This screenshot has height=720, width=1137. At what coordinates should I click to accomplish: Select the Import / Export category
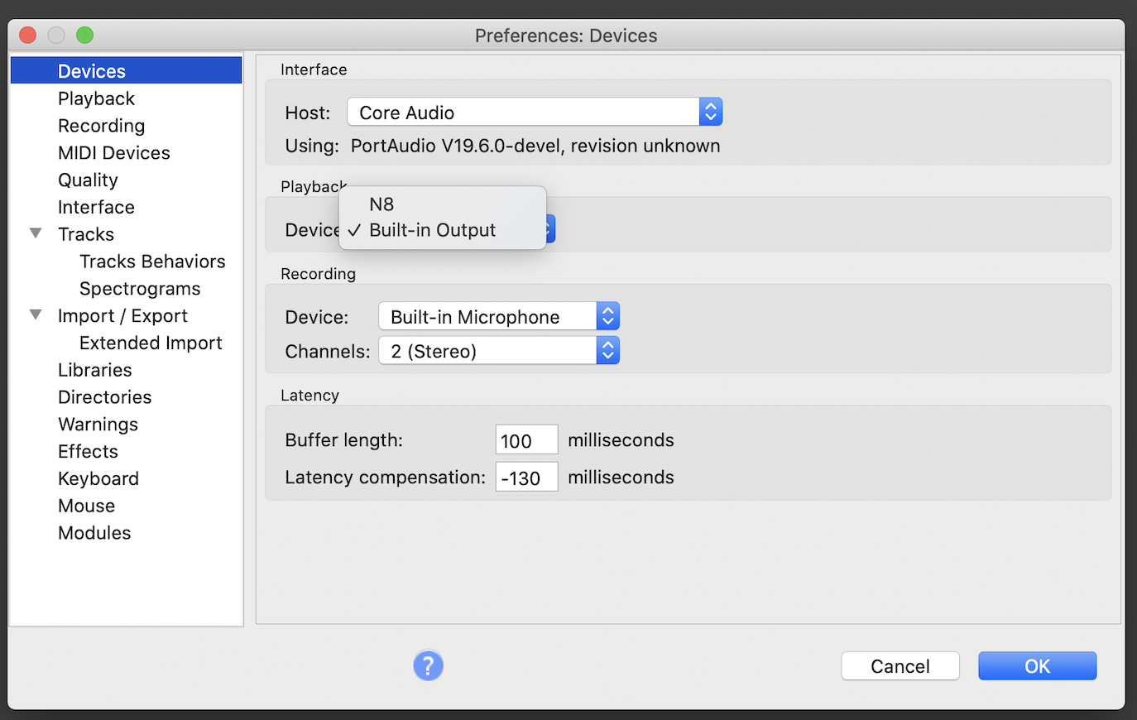pyautogui.click(x=122, y=316)
